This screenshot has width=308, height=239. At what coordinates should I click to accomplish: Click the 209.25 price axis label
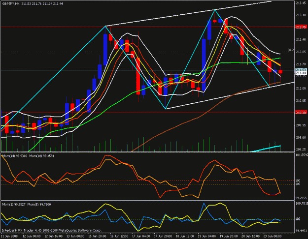(x=301, y=149)
